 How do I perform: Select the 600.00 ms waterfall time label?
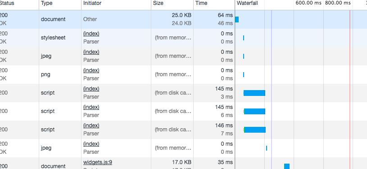(308, 3)
